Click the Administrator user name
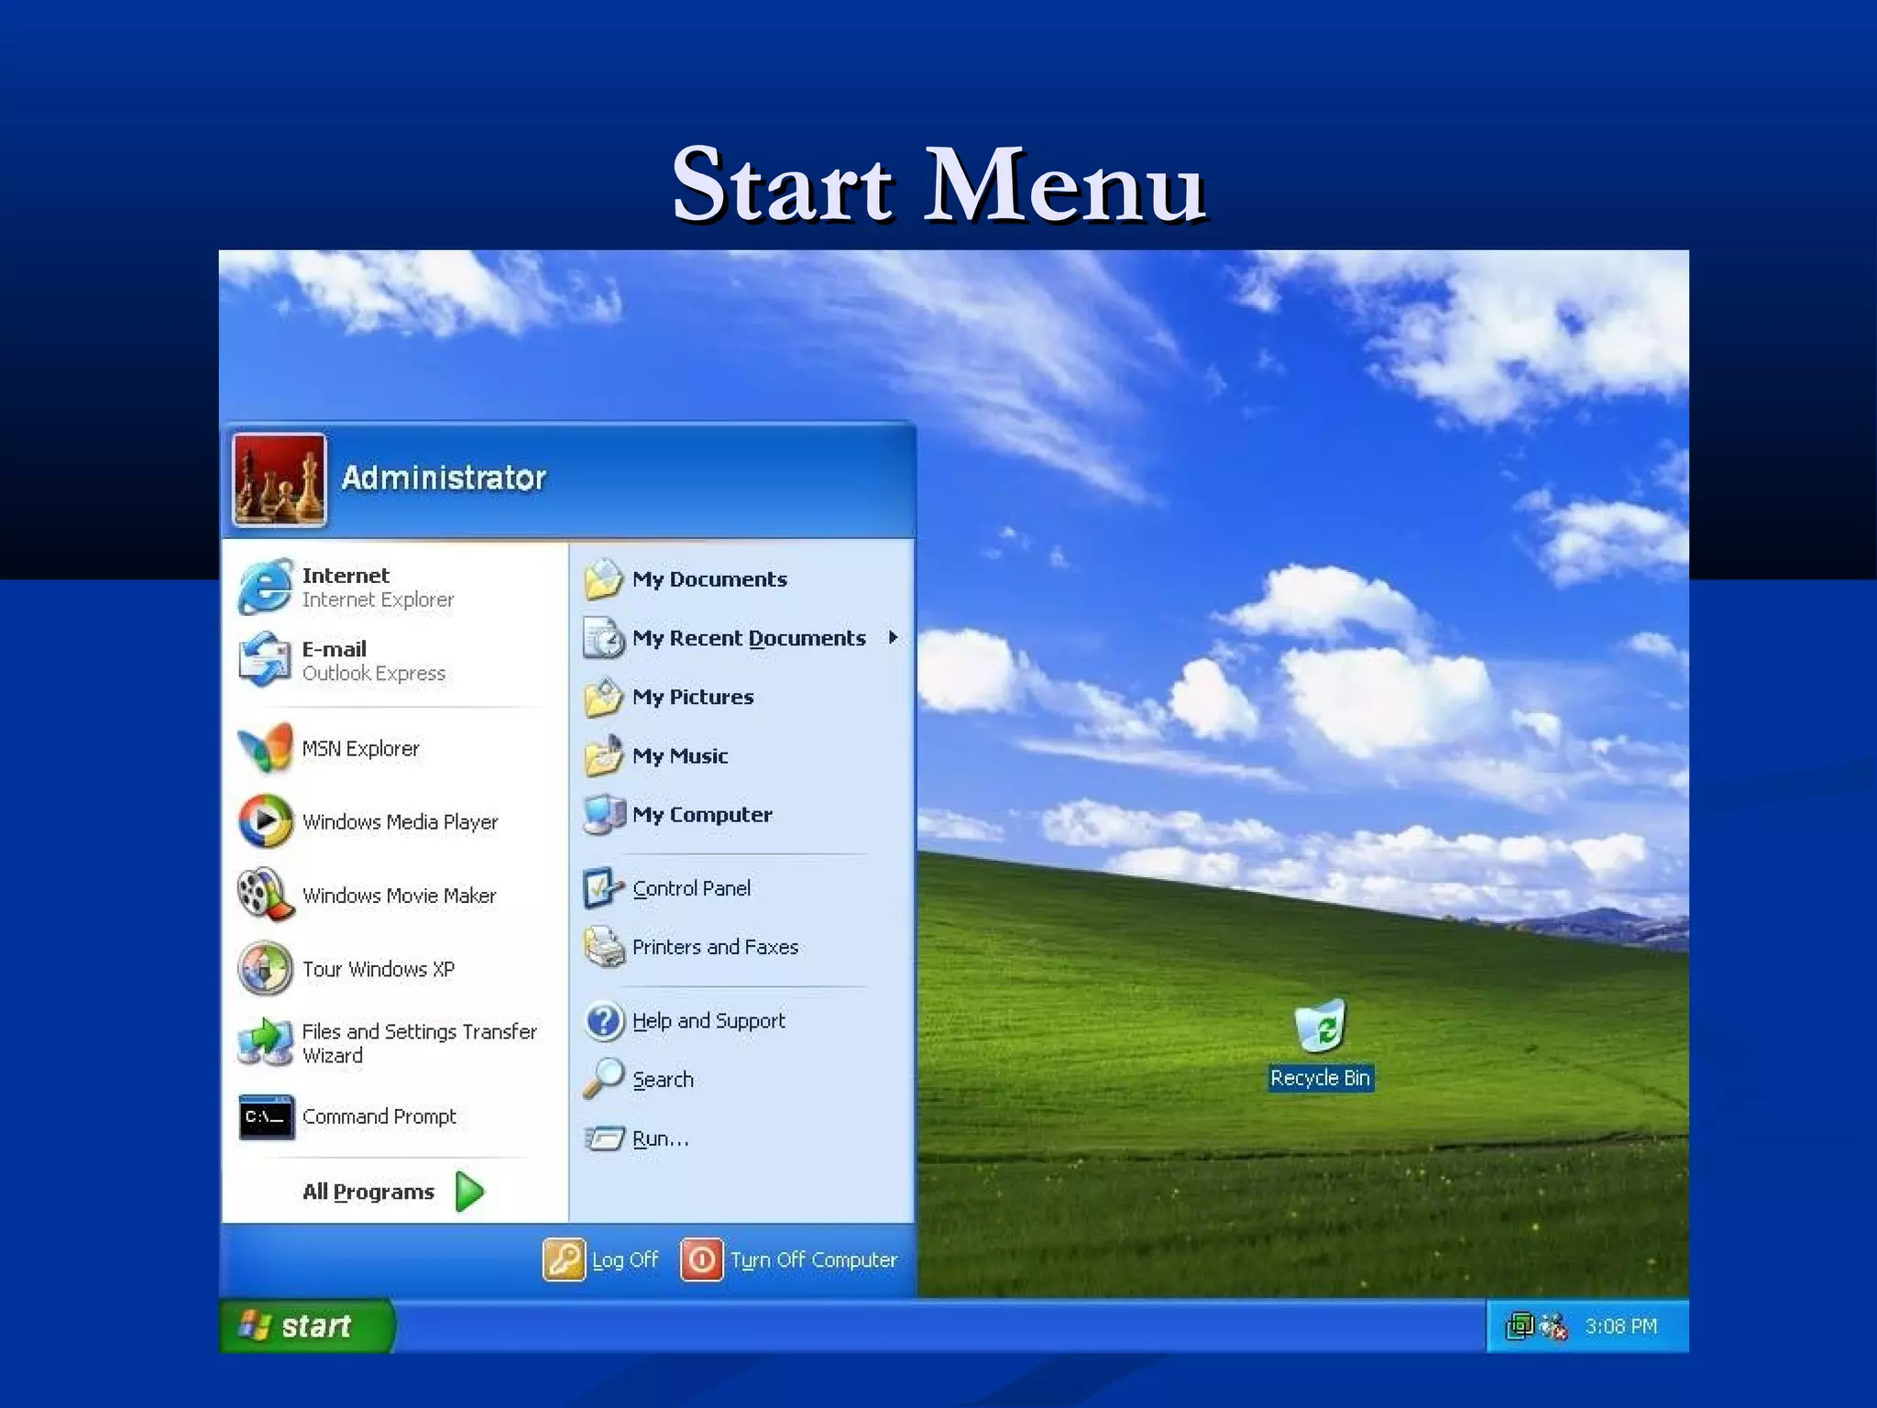Screen dimensions: 1877x1408 point(444,478)
